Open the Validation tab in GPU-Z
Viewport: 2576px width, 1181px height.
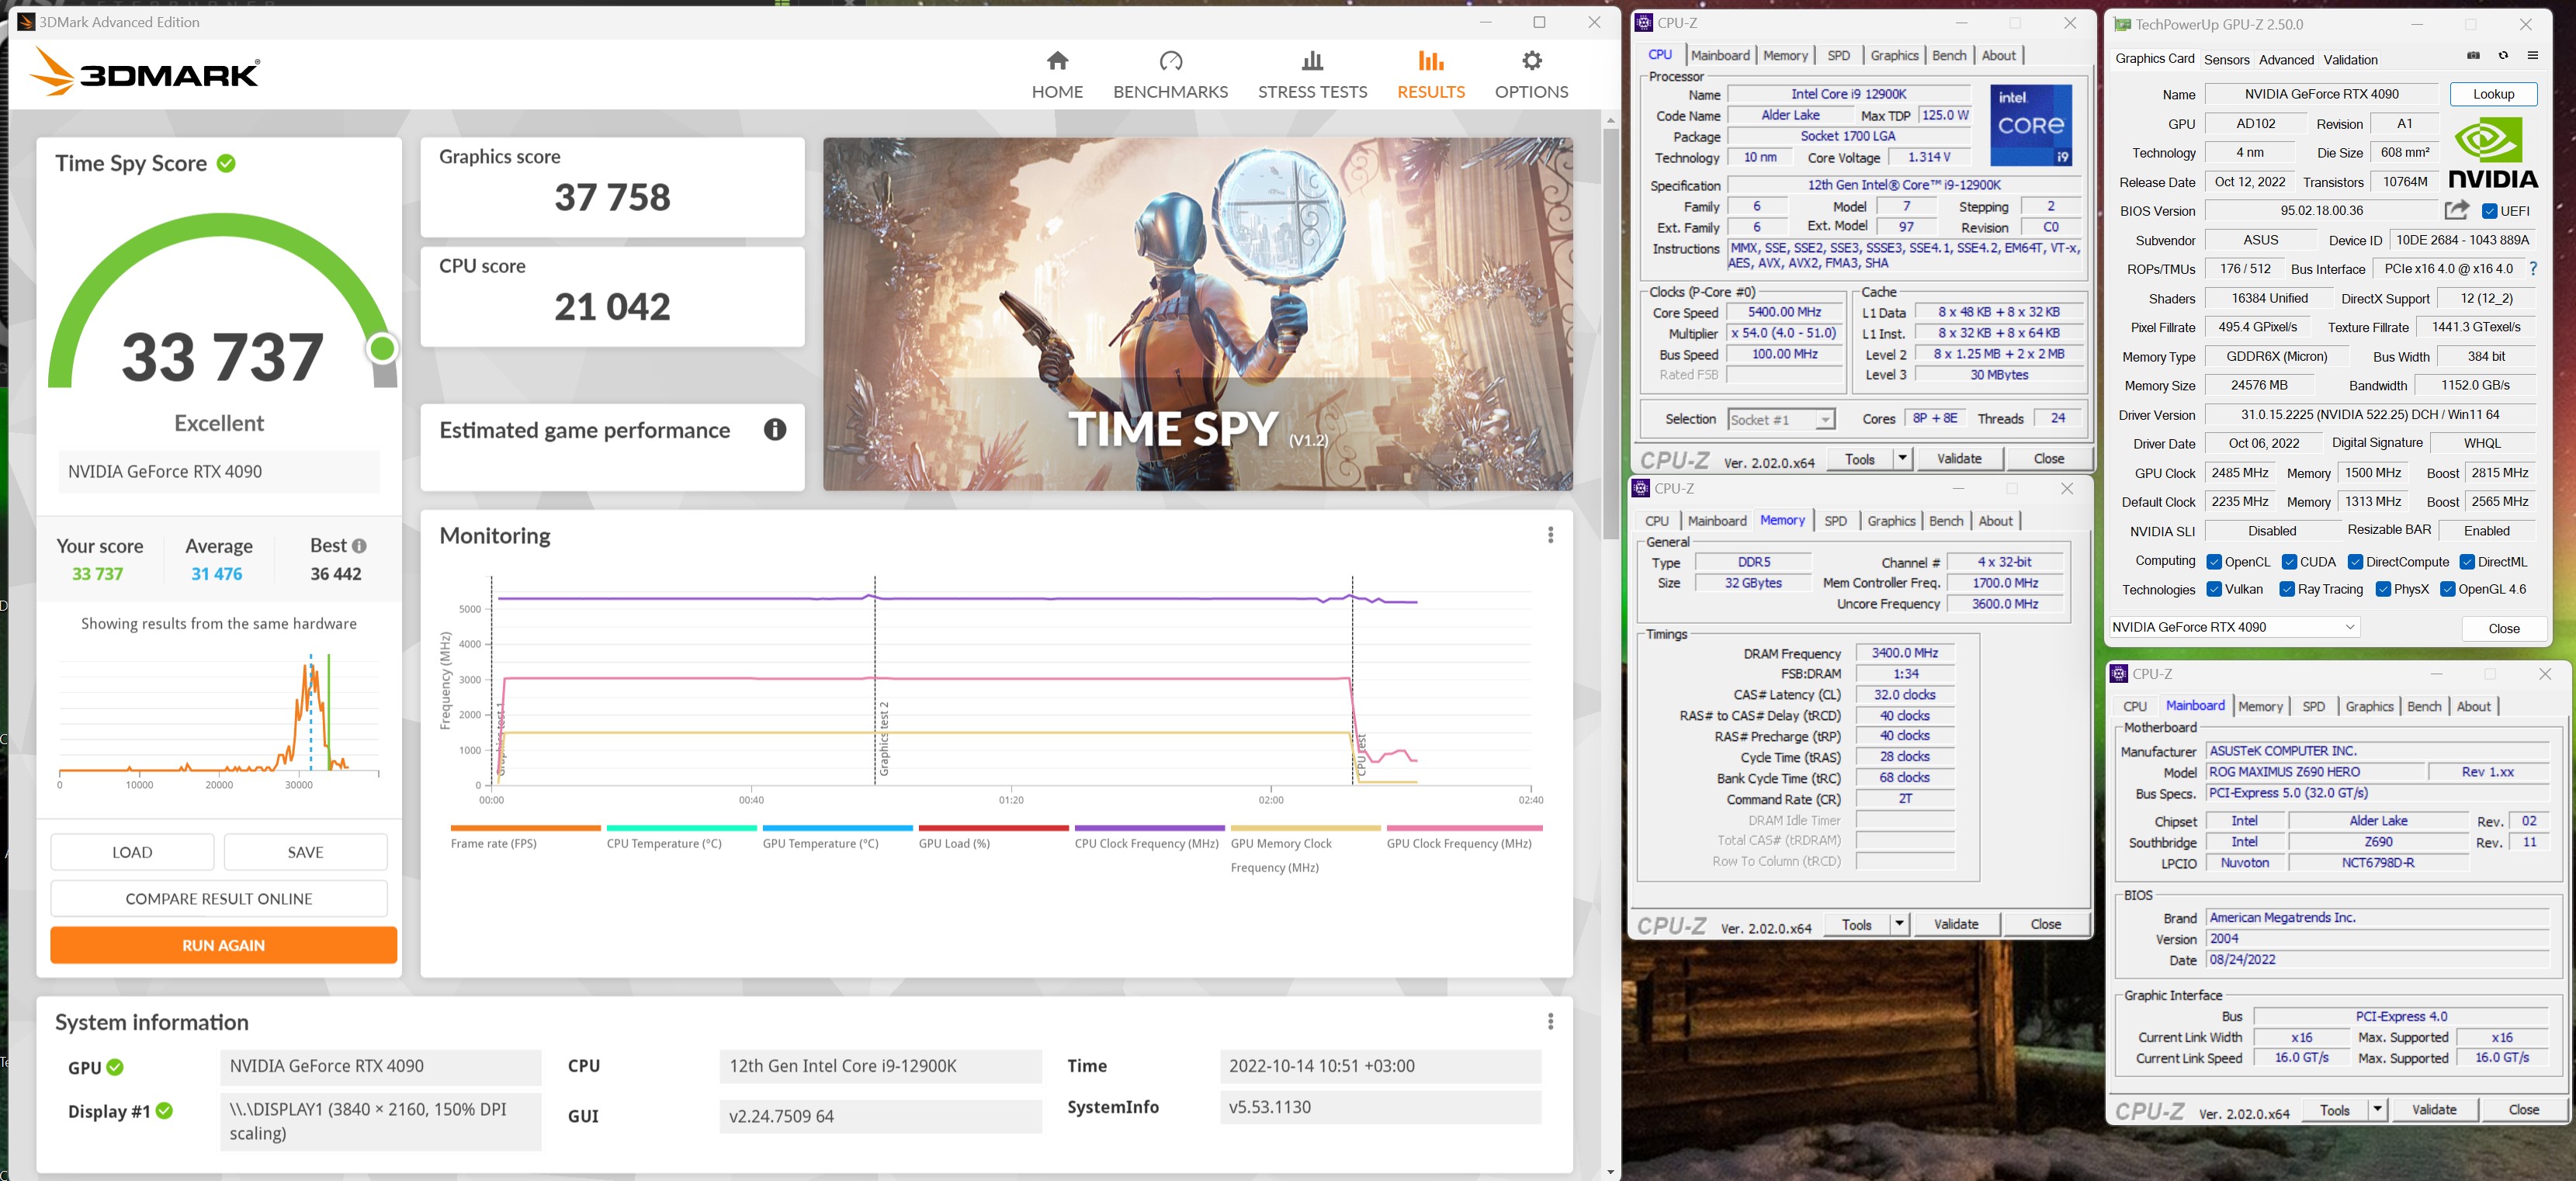(2350, 59)
